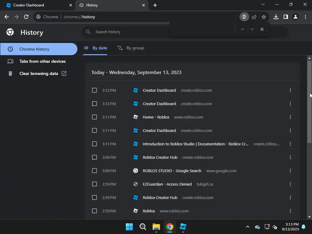Reload the history page
312x234 pixels.
[x=26, y=17]
